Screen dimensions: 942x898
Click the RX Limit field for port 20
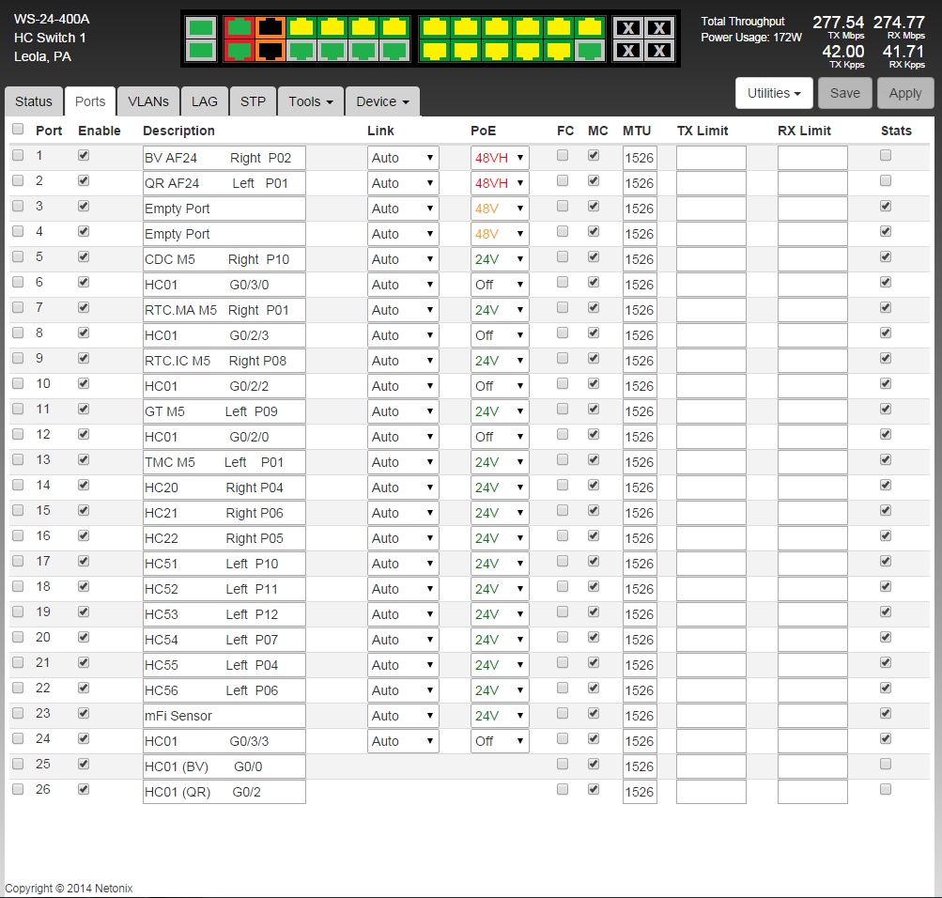pyautogui.click(x=812, y=640)
